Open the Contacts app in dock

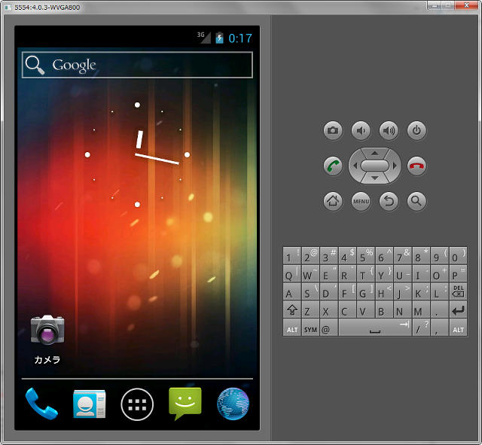click(89, 404)
